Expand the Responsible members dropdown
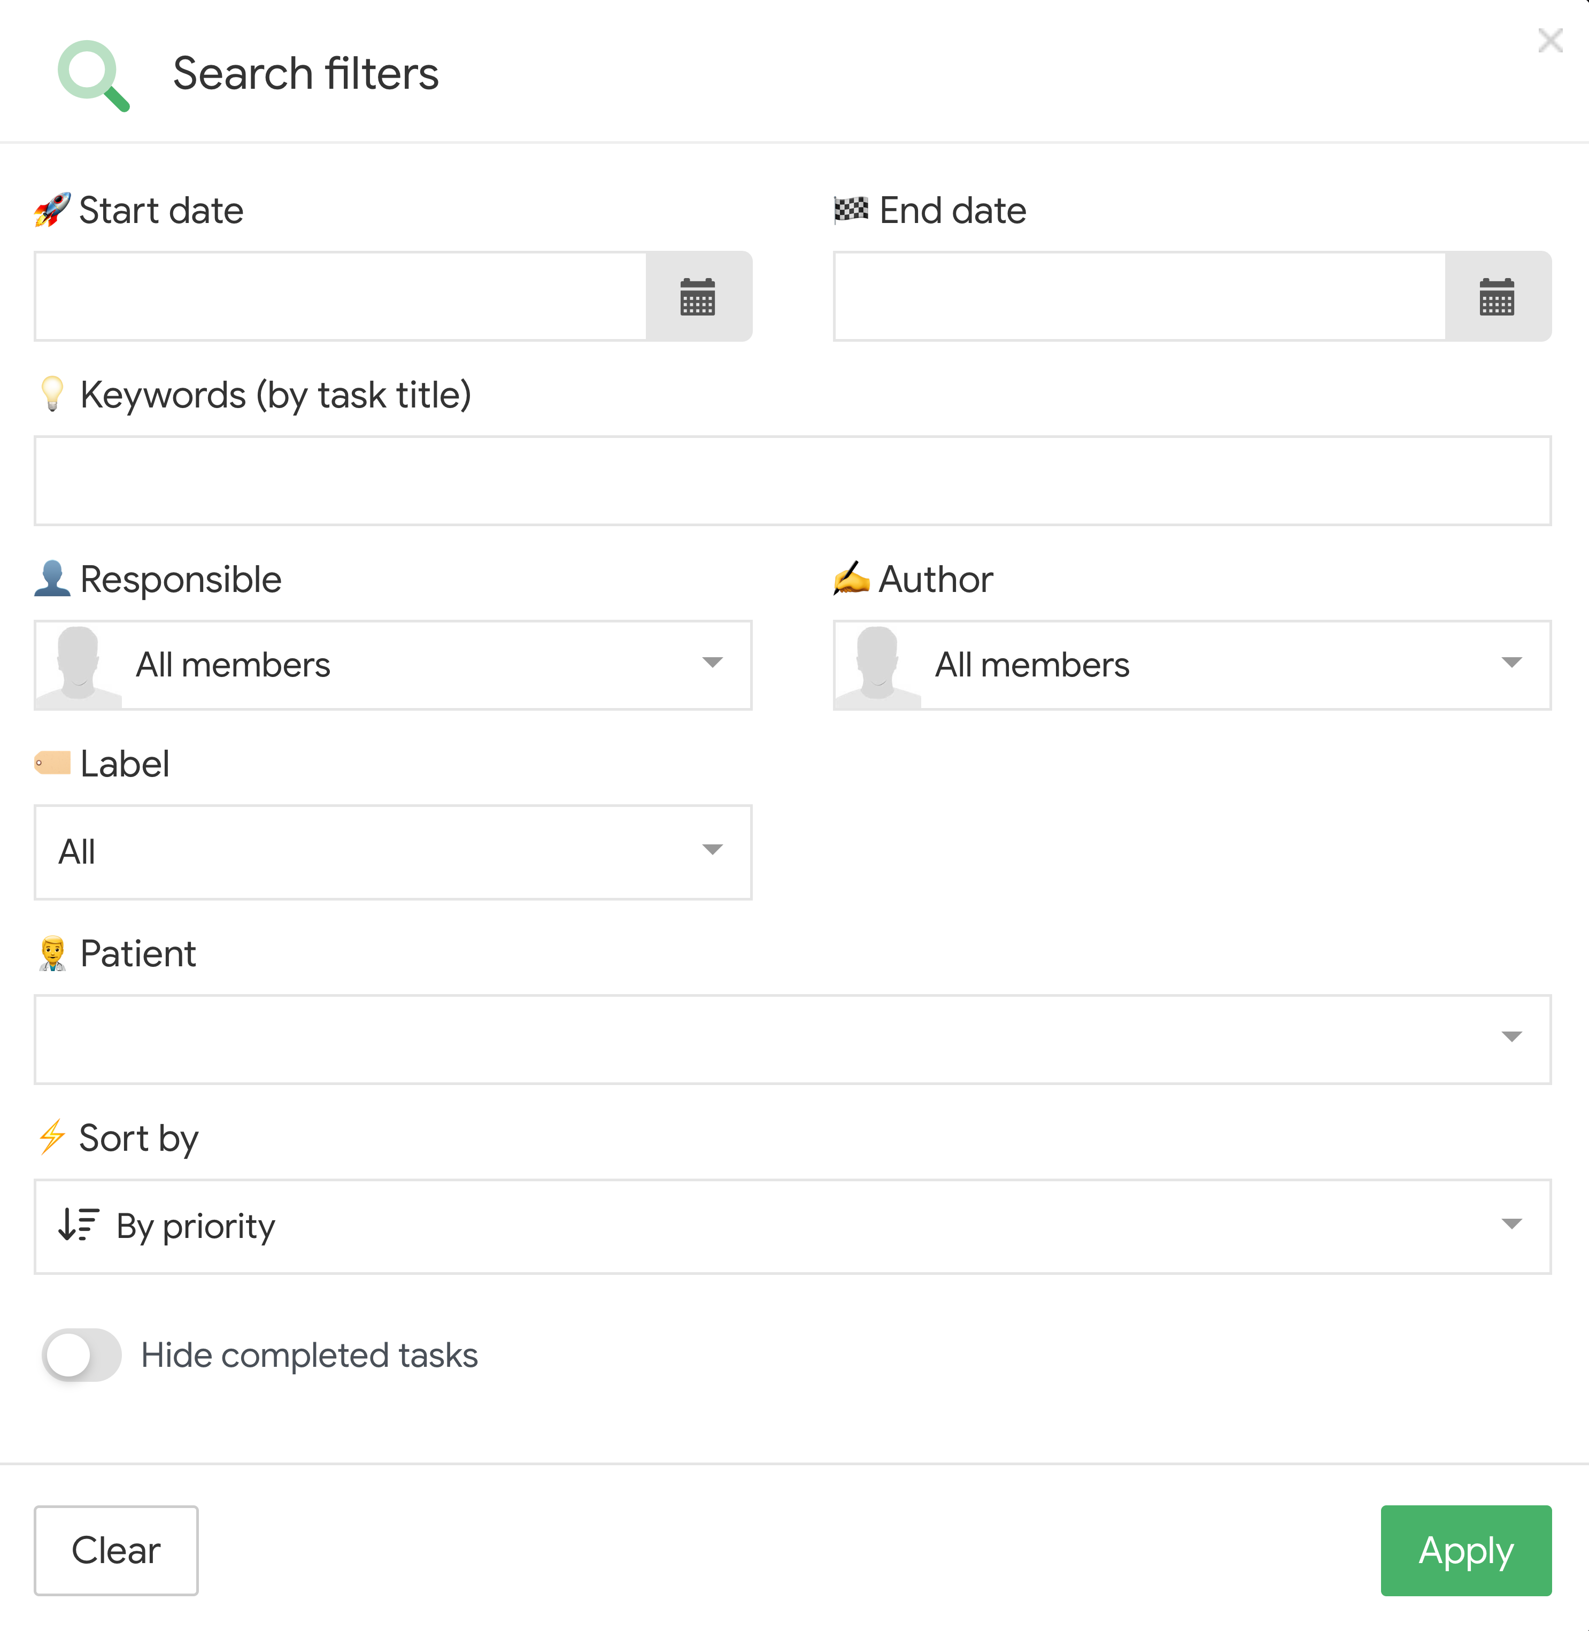The width and height of the screenshot is (1589, 1631). [711, 663]
